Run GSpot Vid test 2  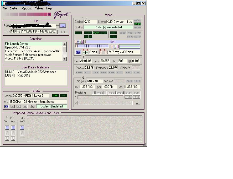[x=7, y=133]
